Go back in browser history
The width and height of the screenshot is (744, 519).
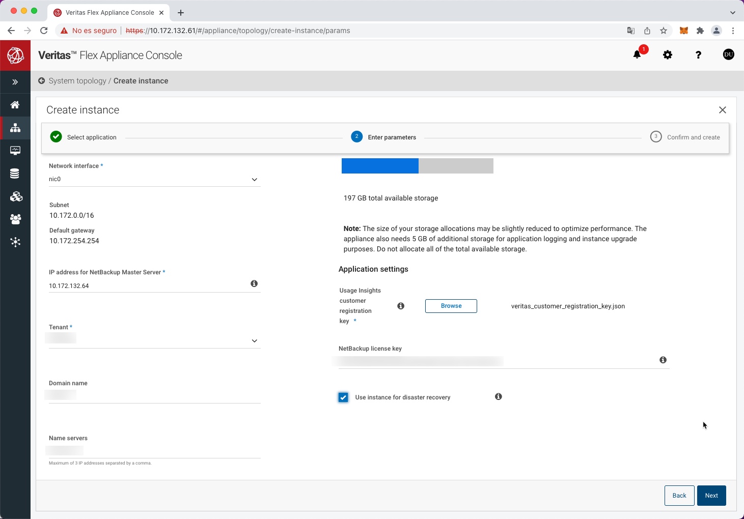click(x=11, y=31)
